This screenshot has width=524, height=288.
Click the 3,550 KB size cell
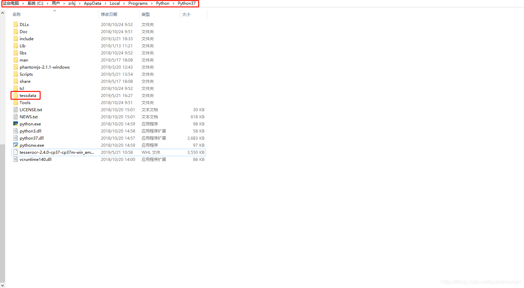pyautogui.click(x=196, y=152)
